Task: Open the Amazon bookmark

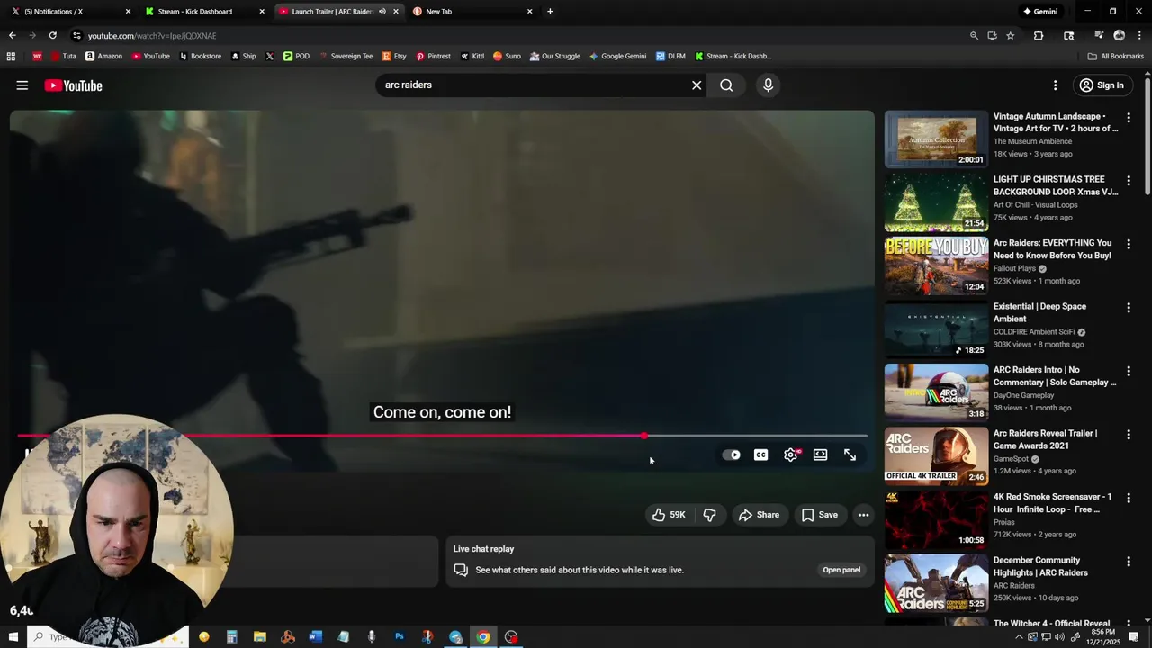Action: 103,56
